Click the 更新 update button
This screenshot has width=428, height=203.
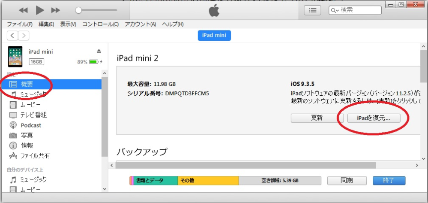click(317, 118)
